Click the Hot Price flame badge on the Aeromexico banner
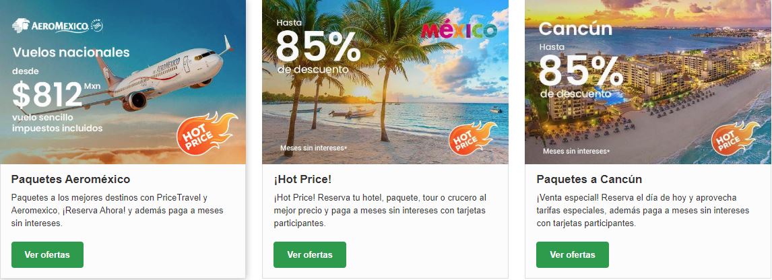Screen dimensions: 772x280 click(x=207, y=133)
